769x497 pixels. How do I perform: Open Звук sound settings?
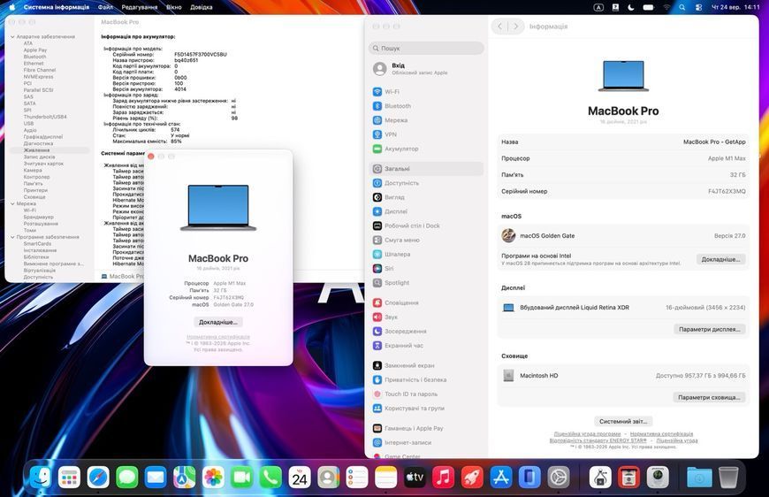pos(426,317)
